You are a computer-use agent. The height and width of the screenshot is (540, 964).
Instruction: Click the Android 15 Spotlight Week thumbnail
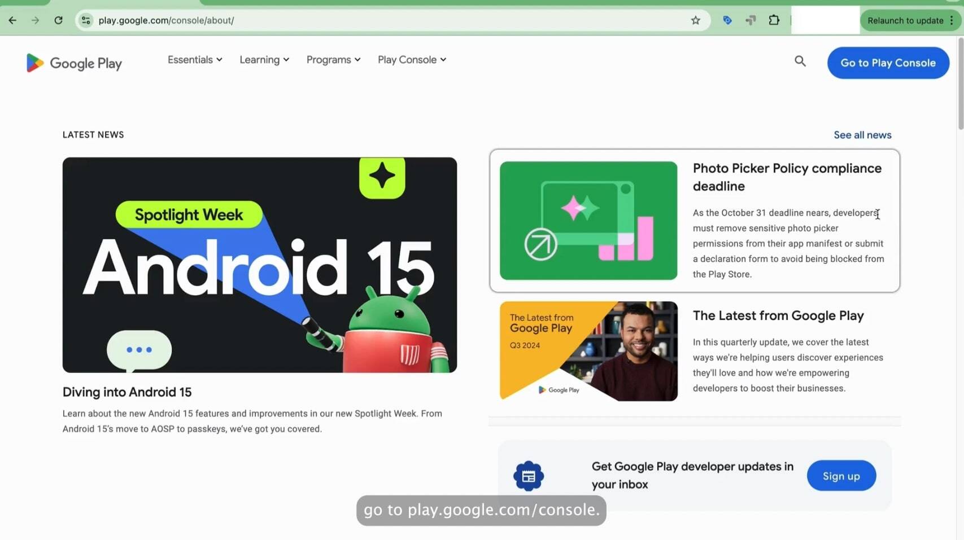(259, 265)
